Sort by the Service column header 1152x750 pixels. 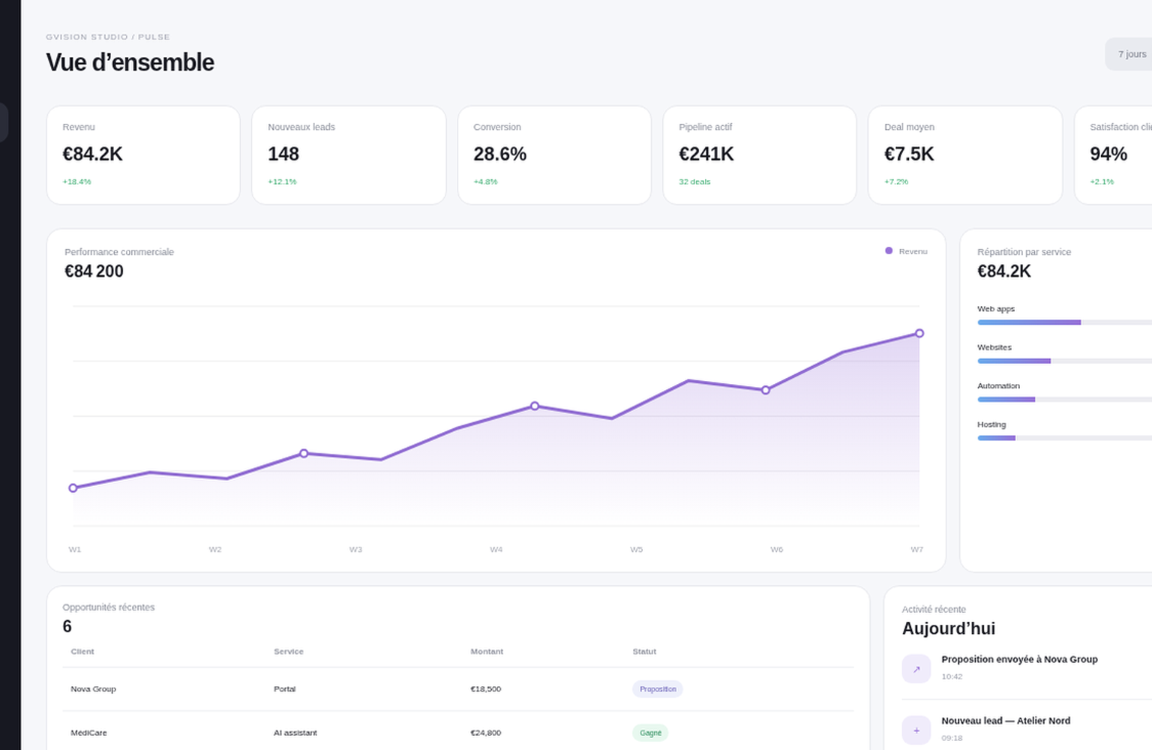(289, 652)
